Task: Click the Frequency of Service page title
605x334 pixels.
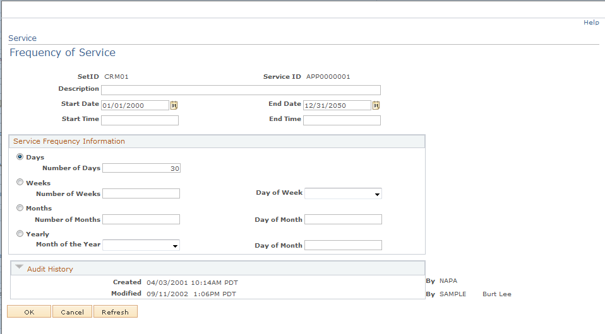Action: point(63,52)
